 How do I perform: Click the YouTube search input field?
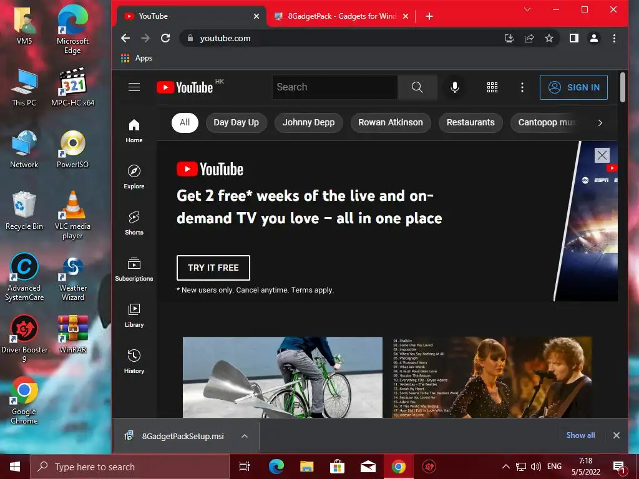[334, 87]
